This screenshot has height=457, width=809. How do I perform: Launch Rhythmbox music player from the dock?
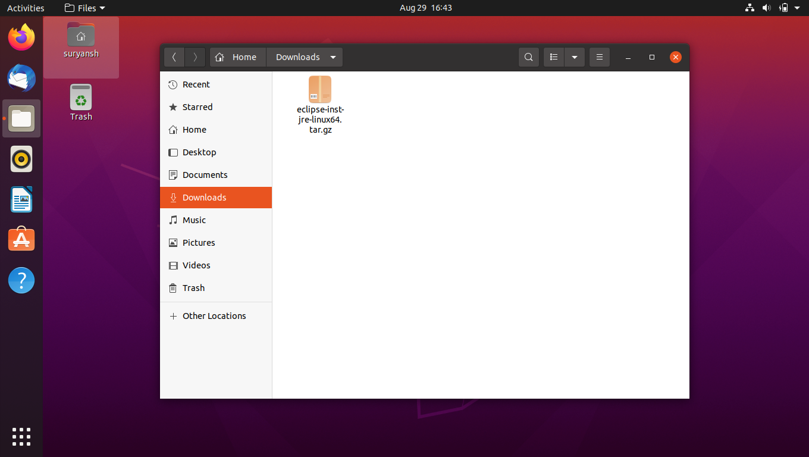(21, 159)
